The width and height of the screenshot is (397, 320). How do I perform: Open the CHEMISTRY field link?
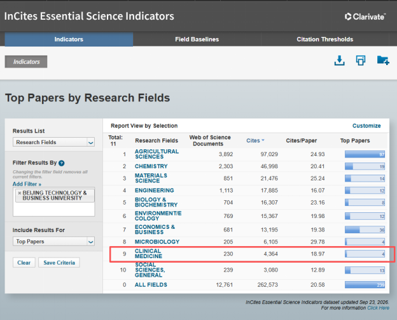tap(151, 166)
